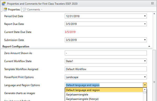Collapse the Report Configuration section
Image resolution: width=157 pixels, height=101 pixels.
pyautogui.click(x=149, y=46)
